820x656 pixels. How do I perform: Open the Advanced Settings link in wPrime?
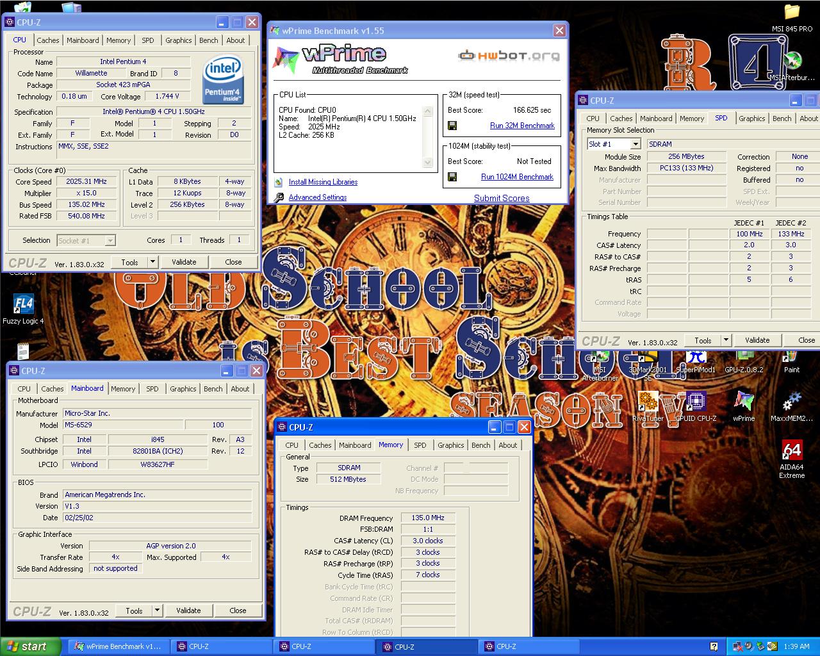[x=318, y=197]
